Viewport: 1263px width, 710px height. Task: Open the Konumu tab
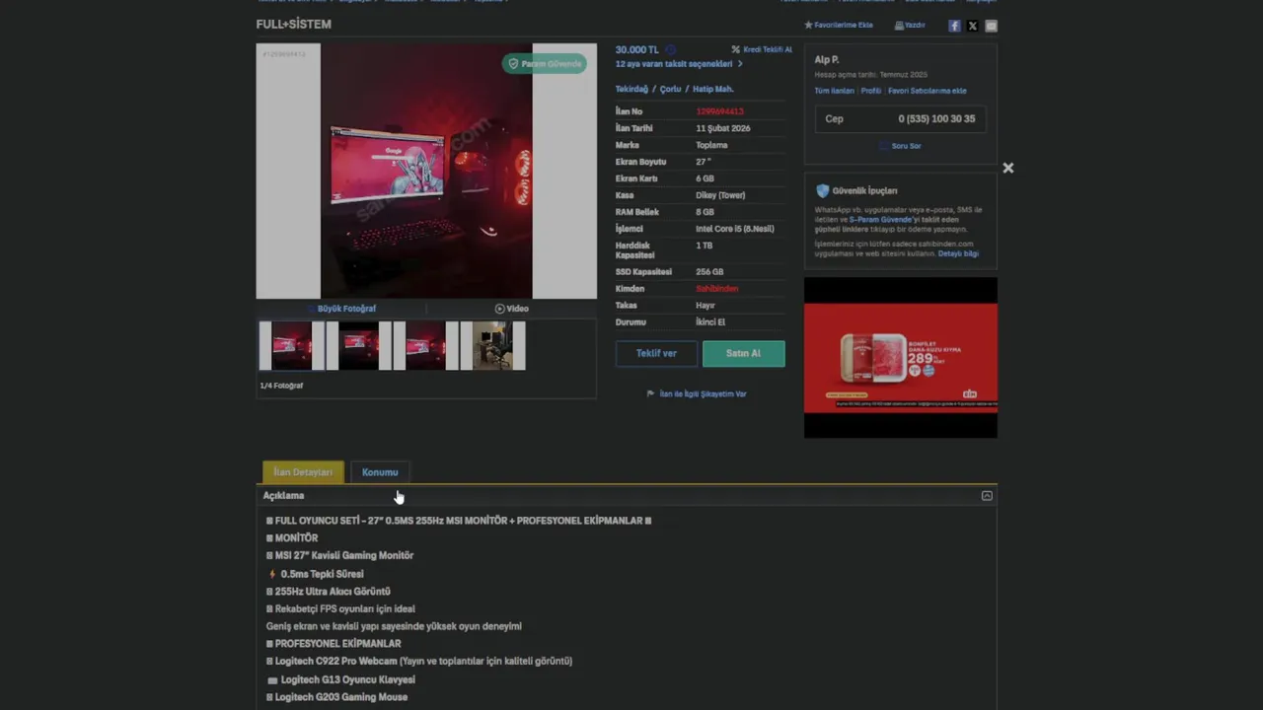click(x=380, y=472)
